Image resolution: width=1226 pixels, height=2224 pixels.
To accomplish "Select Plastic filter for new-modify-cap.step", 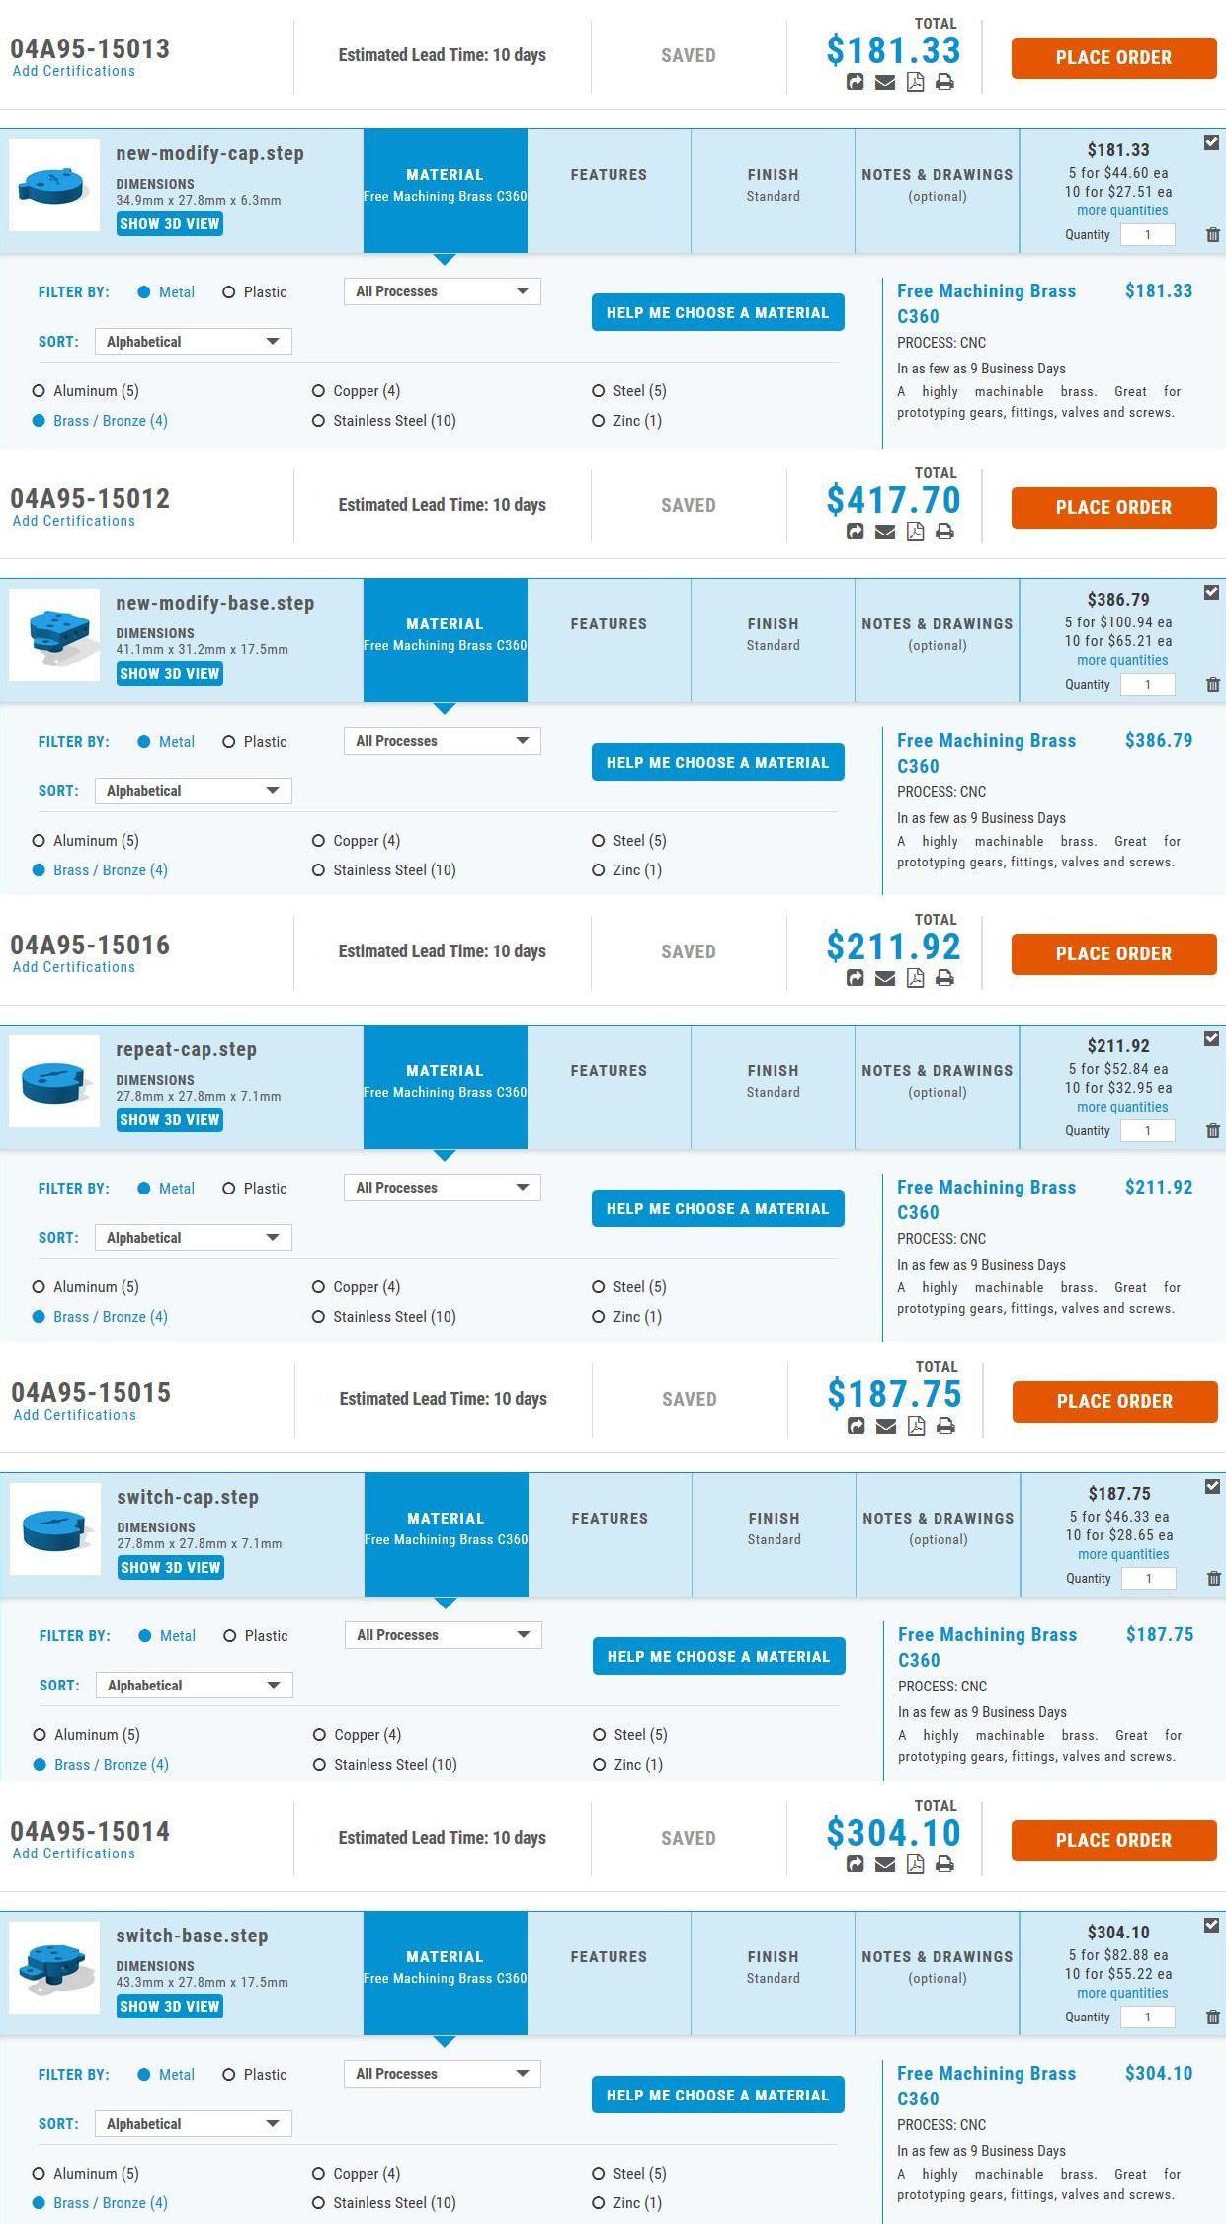I will 255,292.
